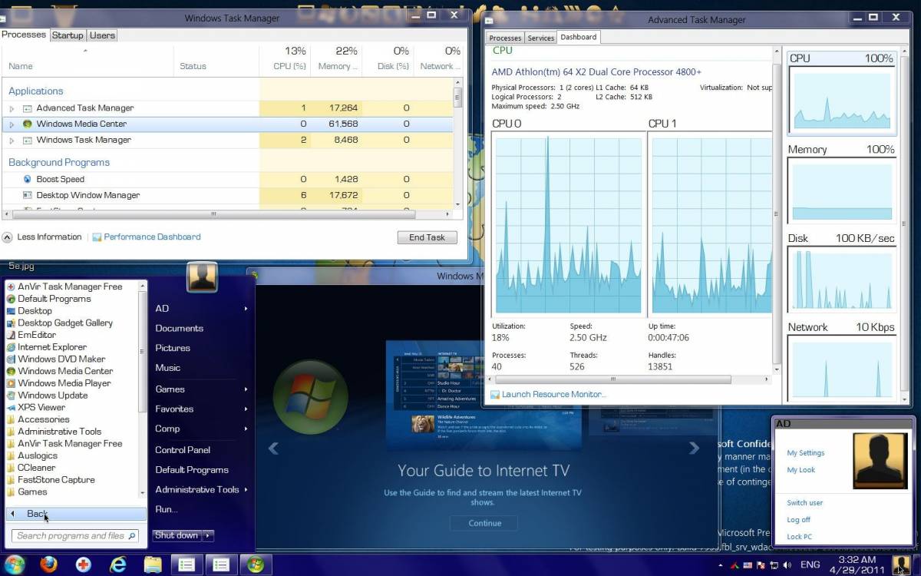Image resolution: width=921 pixels, height=576 pixels.
Task: Open the Dashboard tab in Advanced Task Manager
Action: pos(578,37)
